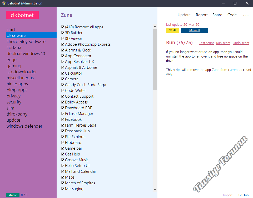Image resolution: width=253 pixels, height=198 pixels.
Task: Uncheck the Feedback Hub entry
Action: tap(63, 131)
